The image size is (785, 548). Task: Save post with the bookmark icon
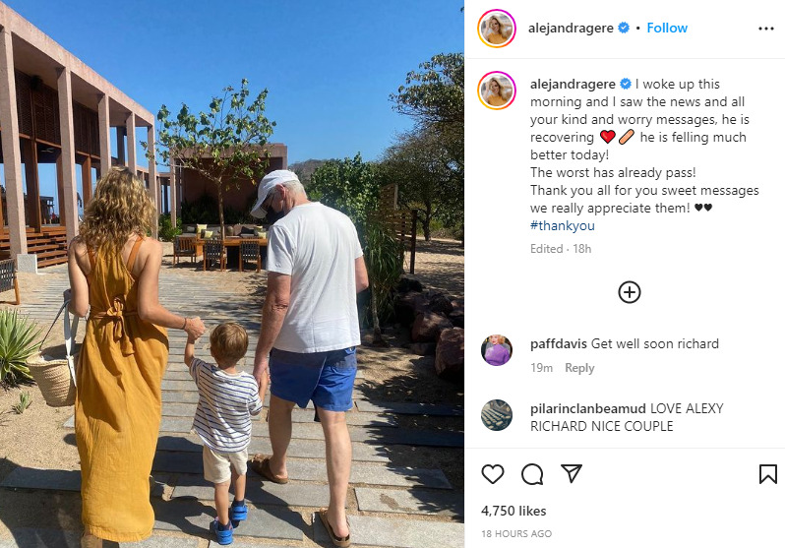[x=767, y=474]
